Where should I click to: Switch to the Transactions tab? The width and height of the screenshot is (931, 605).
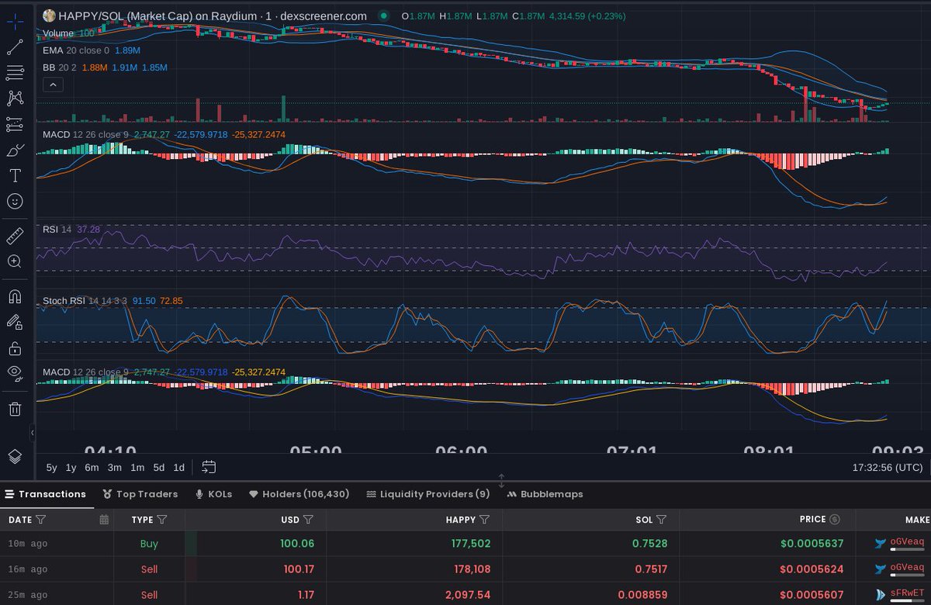pyautogui.click(x=46, y=494)
